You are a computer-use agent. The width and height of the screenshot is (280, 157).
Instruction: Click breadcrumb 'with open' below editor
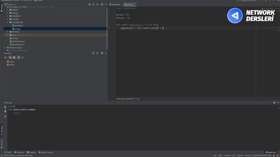click(x=128, y=99)
